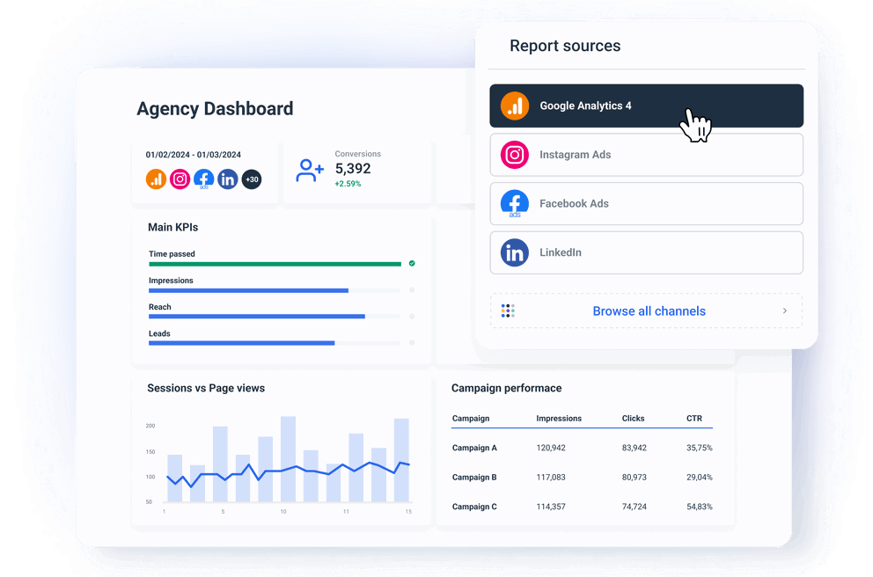
Task: Select the Campaign A row label
Action: coord(474,448)
